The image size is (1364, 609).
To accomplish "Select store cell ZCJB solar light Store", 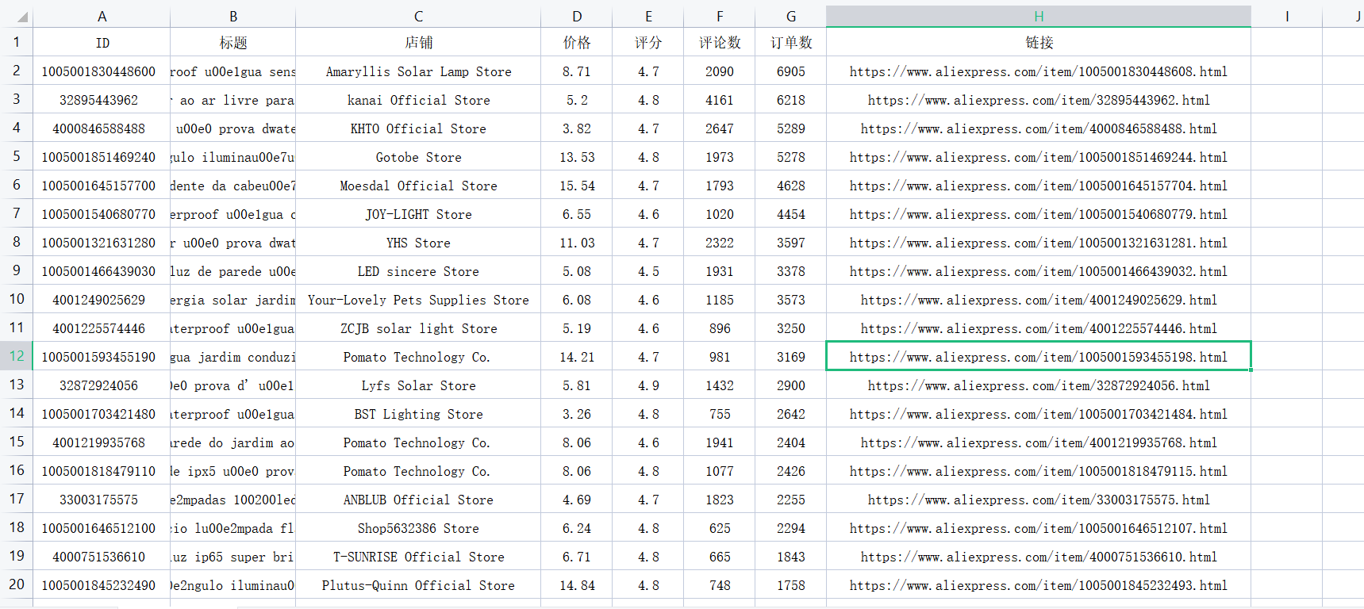I will 418,327.
